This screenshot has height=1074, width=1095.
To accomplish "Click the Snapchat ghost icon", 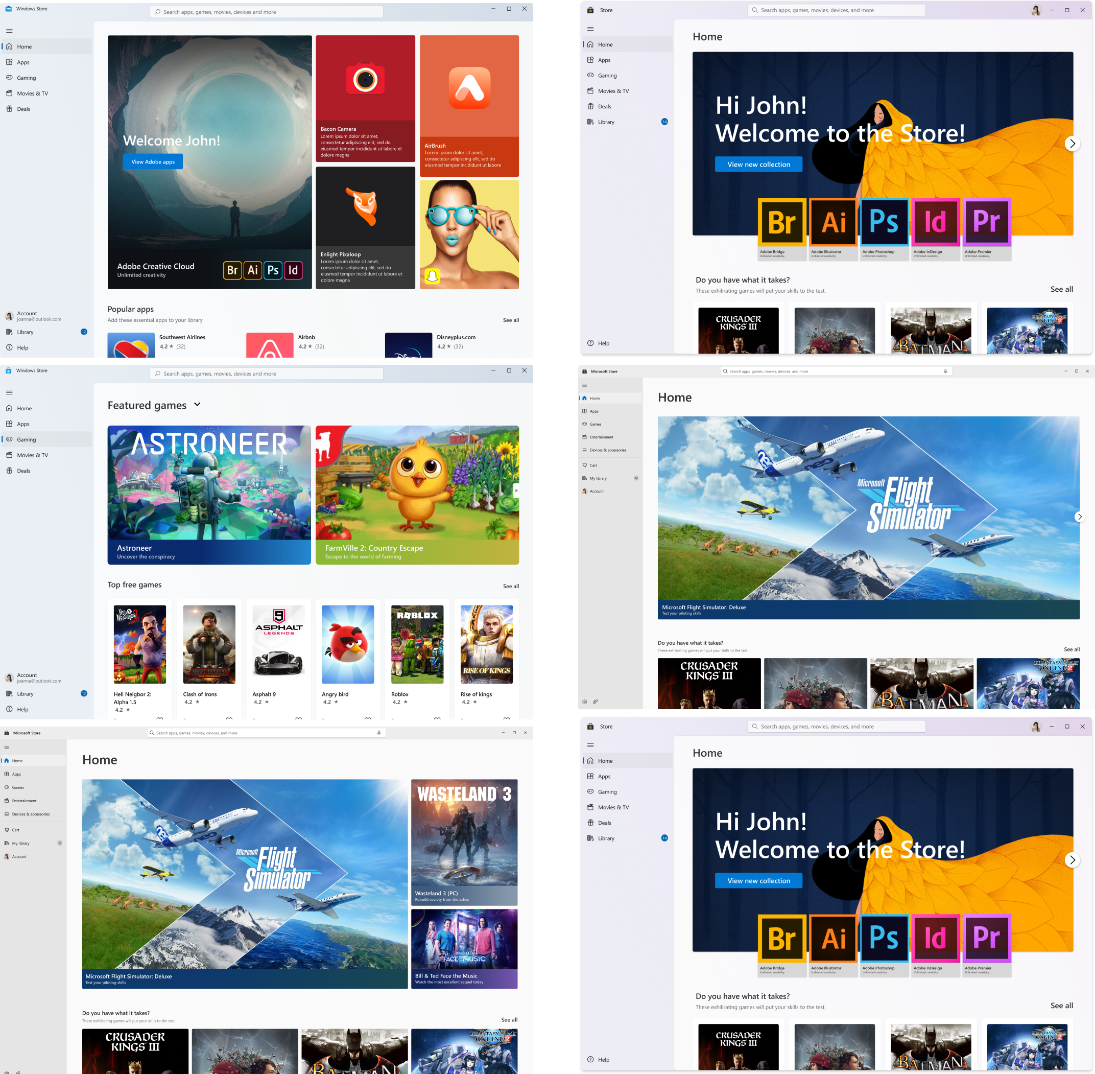I will 433,276.
